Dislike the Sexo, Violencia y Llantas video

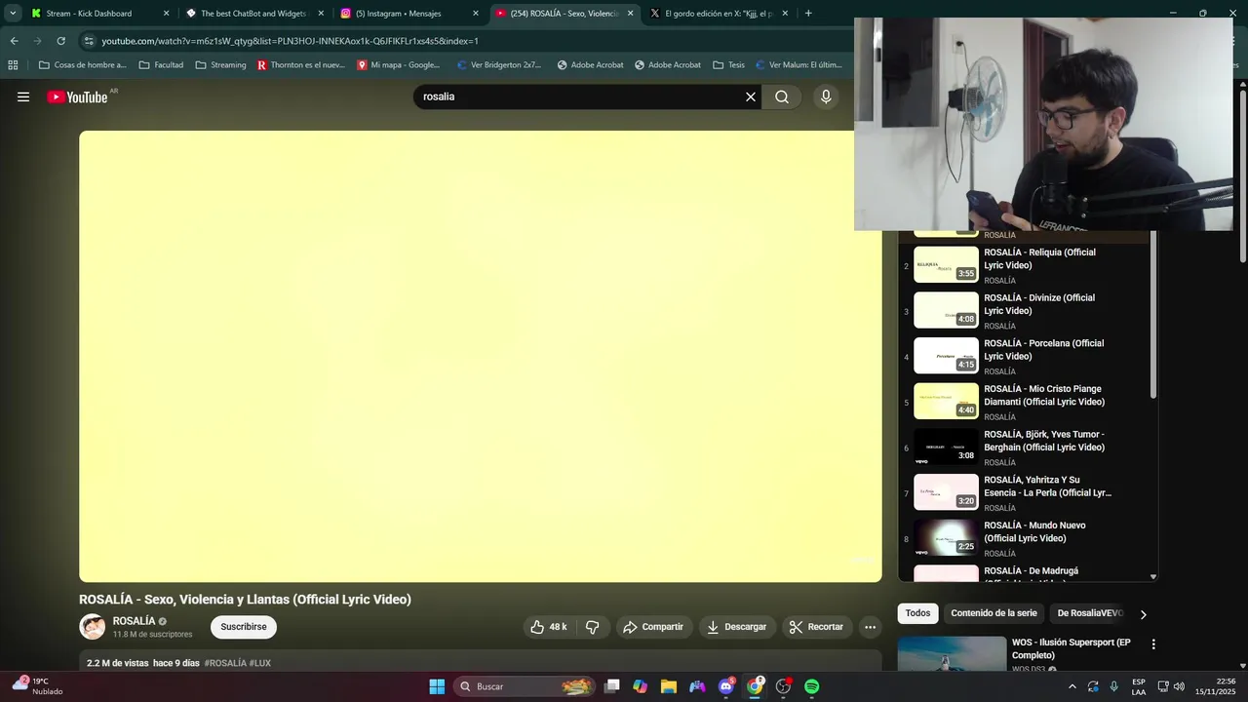[x=592, y=627]
